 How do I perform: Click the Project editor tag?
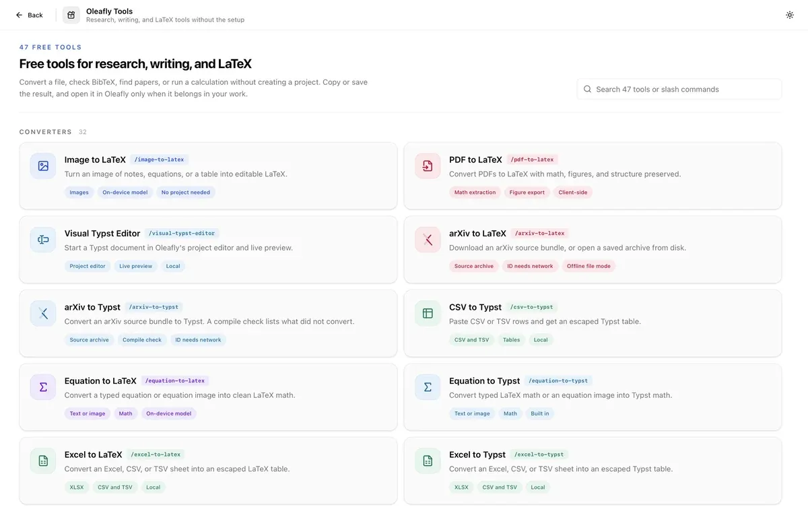coord(88,266)
